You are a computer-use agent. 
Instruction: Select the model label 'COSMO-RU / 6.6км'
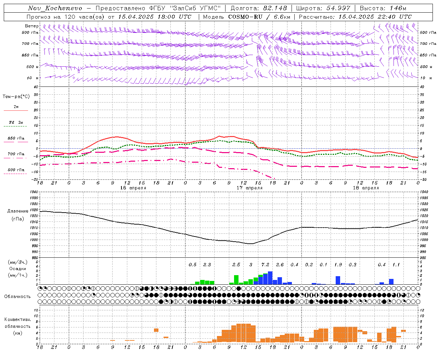pyautogui.click(x=259, y=17)
